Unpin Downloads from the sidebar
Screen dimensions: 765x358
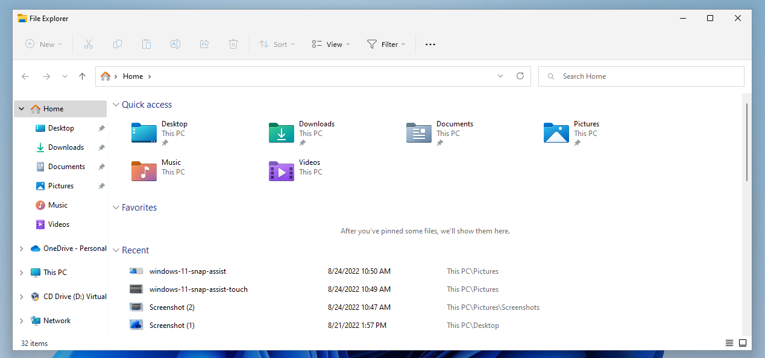(x=101, y=147)
